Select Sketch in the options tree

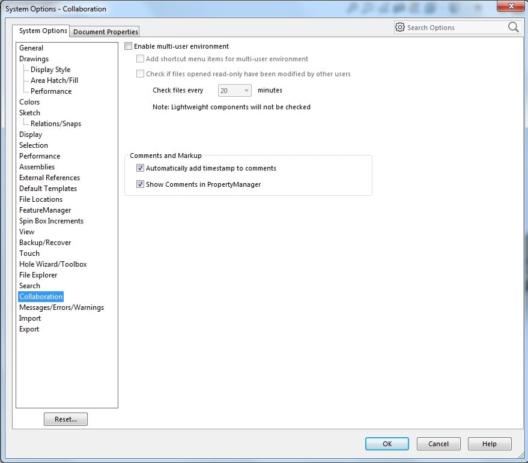point(29,112)
